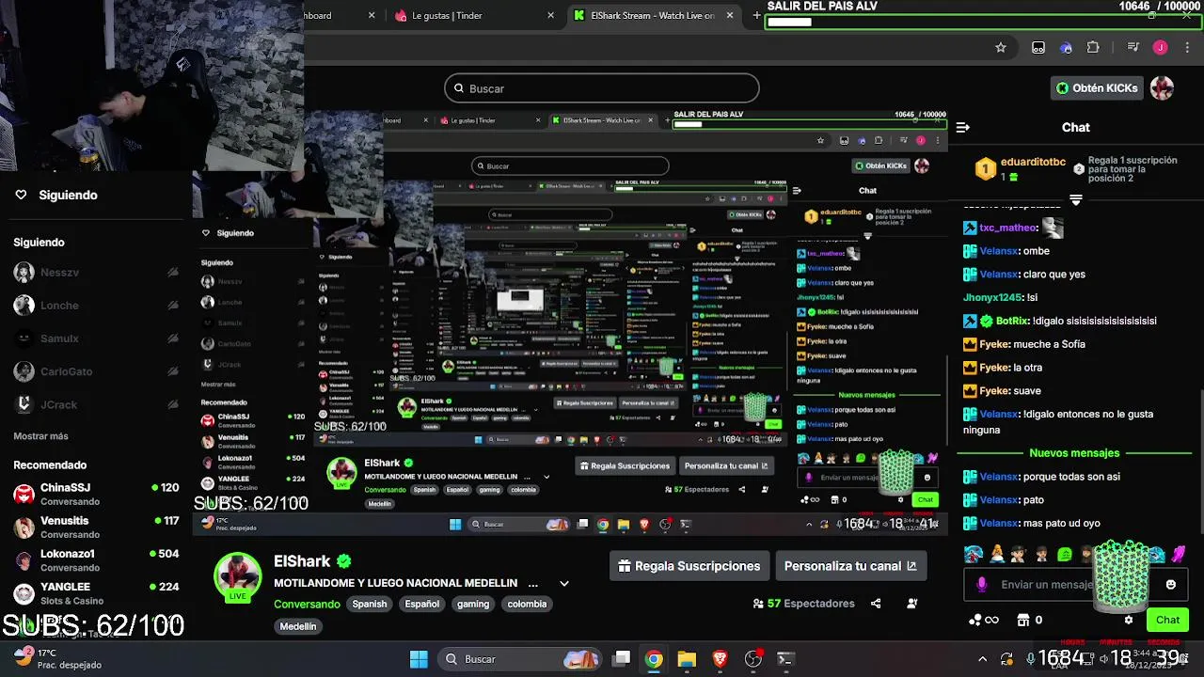Click Personaliza tu canal button

850,566
